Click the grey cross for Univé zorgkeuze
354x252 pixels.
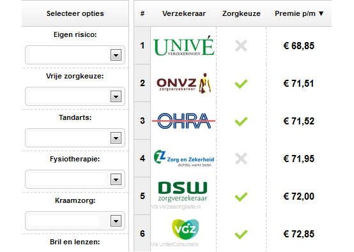tap(241, 46)
